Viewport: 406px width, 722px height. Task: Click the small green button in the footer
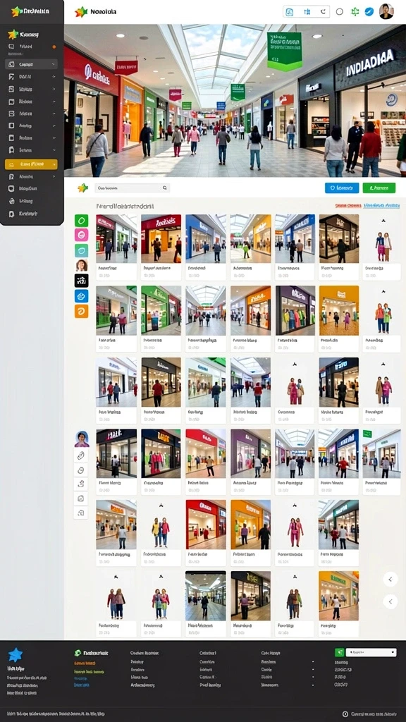339,652
